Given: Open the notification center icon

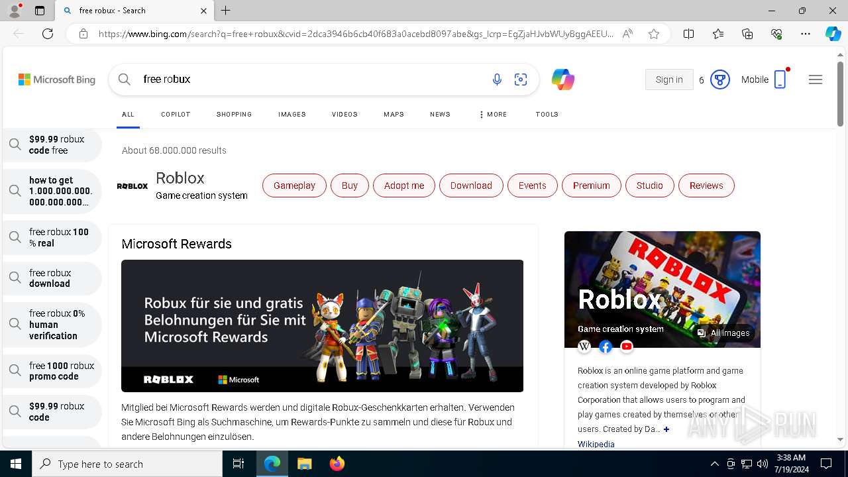Looking at the screenshot, I should pos(826,464).
